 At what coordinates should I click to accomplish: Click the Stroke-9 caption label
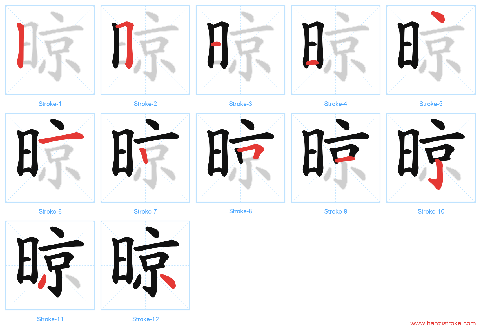pos(336,212)
